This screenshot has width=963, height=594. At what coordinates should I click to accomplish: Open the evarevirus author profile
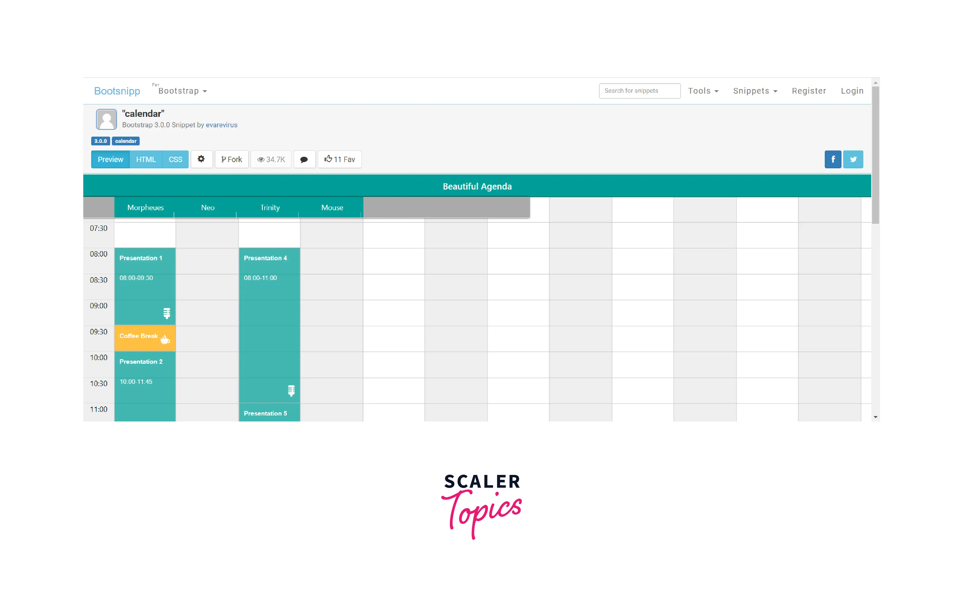pos(221,125)
